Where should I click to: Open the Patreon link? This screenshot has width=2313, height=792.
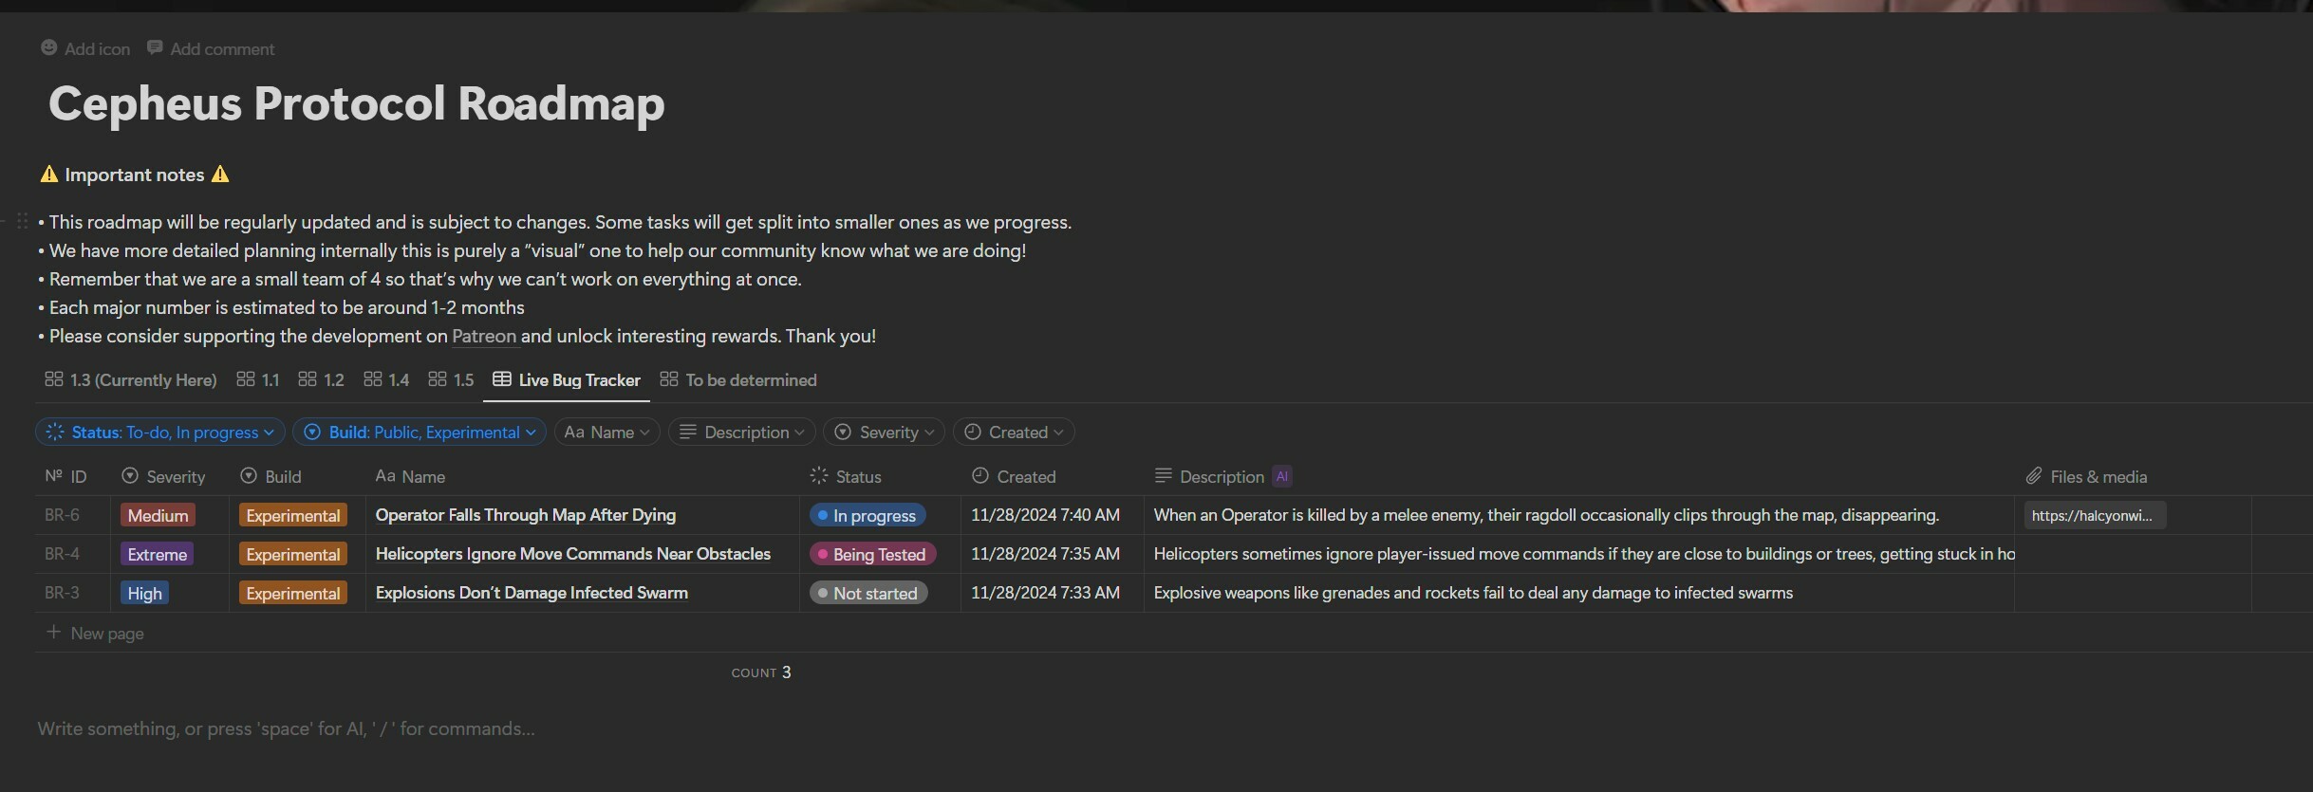(x=484, y=337)
